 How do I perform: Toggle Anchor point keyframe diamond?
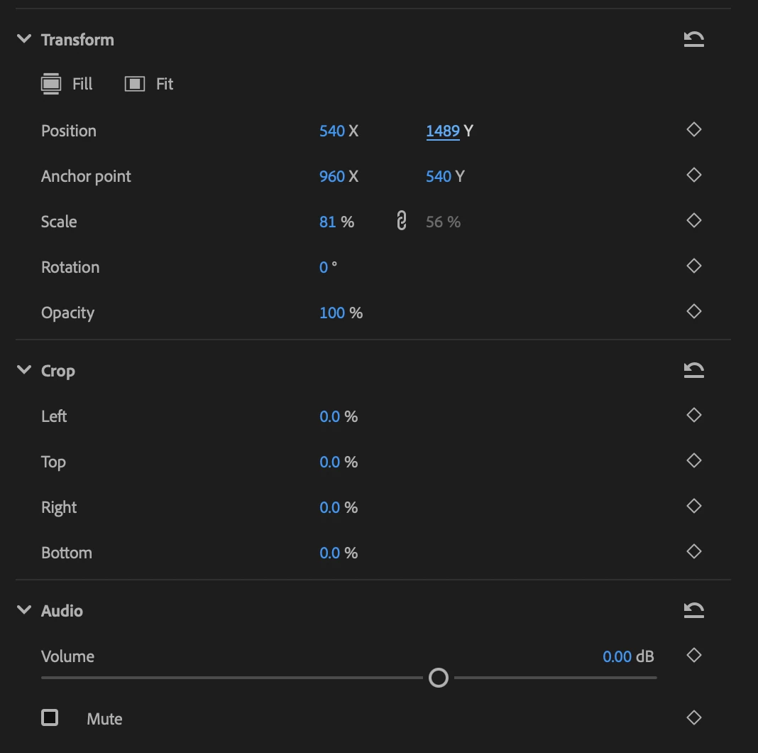click(x=693, y=175)
